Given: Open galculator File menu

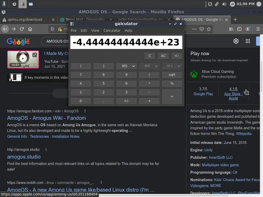Looking at the screenshot, I should coord(73,31).
